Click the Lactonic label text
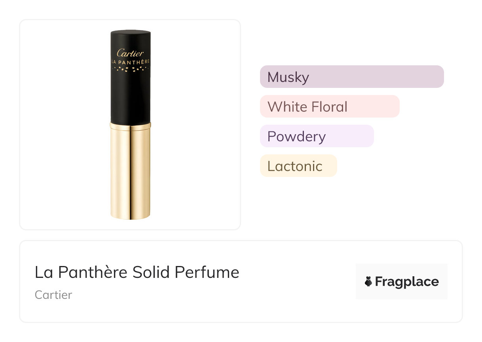The image size is (482, 342). tap(295, 166)
